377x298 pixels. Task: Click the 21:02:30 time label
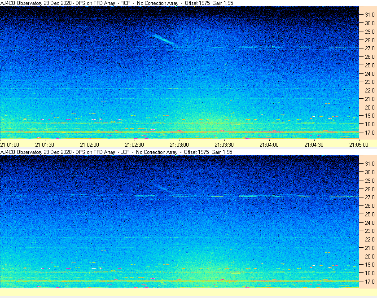click(134, 145)
